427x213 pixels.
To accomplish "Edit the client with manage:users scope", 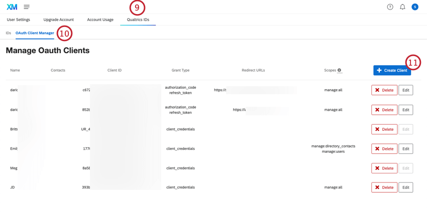I will [405, 149].
